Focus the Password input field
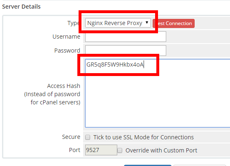Viewport: 230px width, 166px height. (x=125, y=51)
